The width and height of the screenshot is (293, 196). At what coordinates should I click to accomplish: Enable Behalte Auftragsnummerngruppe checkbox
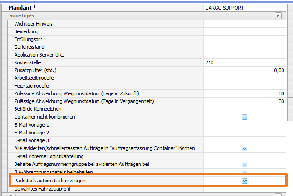tap(245, 164)
